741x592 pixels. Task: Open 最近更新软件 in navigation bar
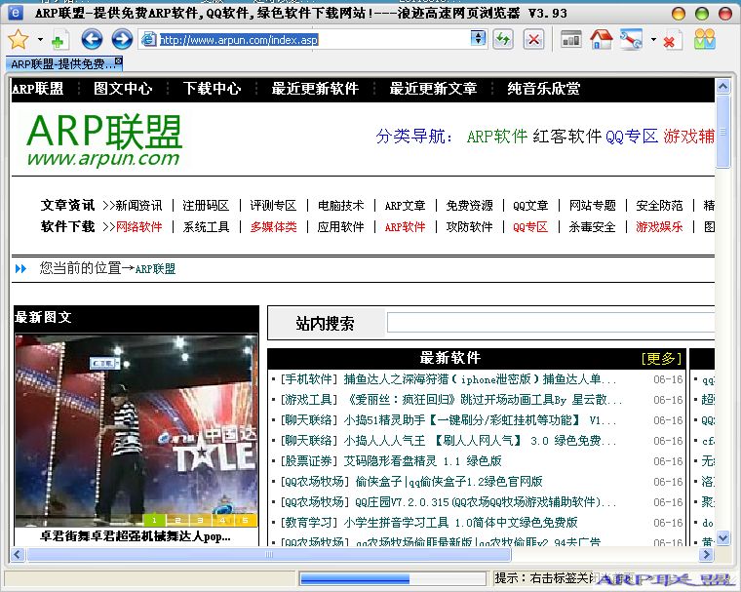[x=315, y=89]
